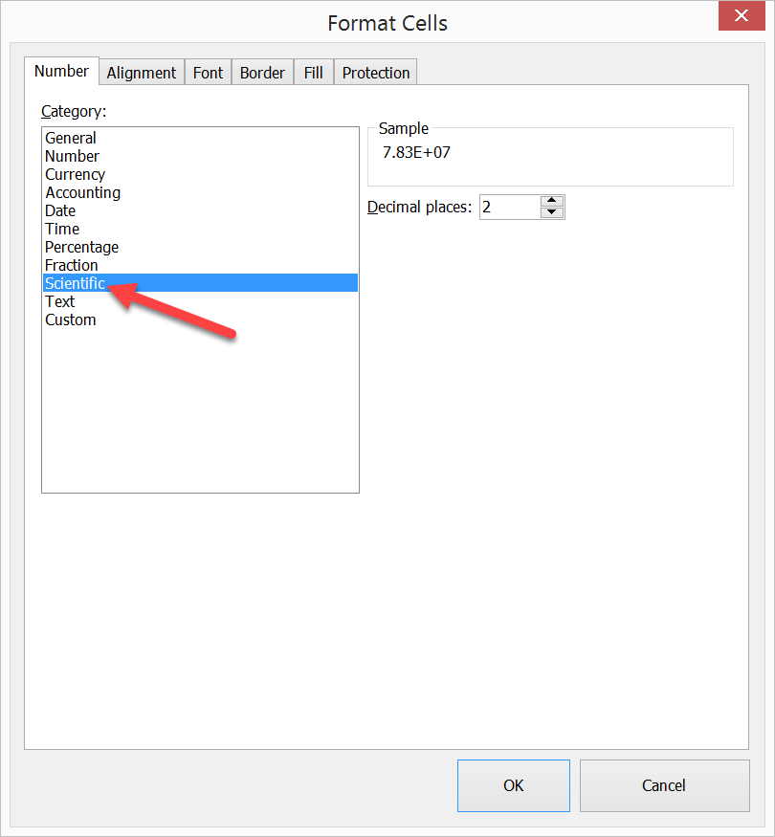This screenshot has width=775, height=837.
Task: Switch to the Alignment tab
Action: point(141,73)
